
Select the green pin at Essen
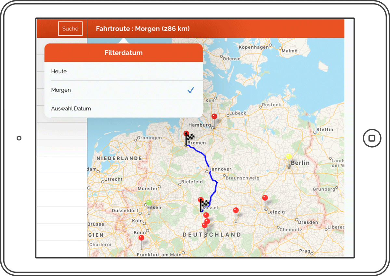point(149,203)
